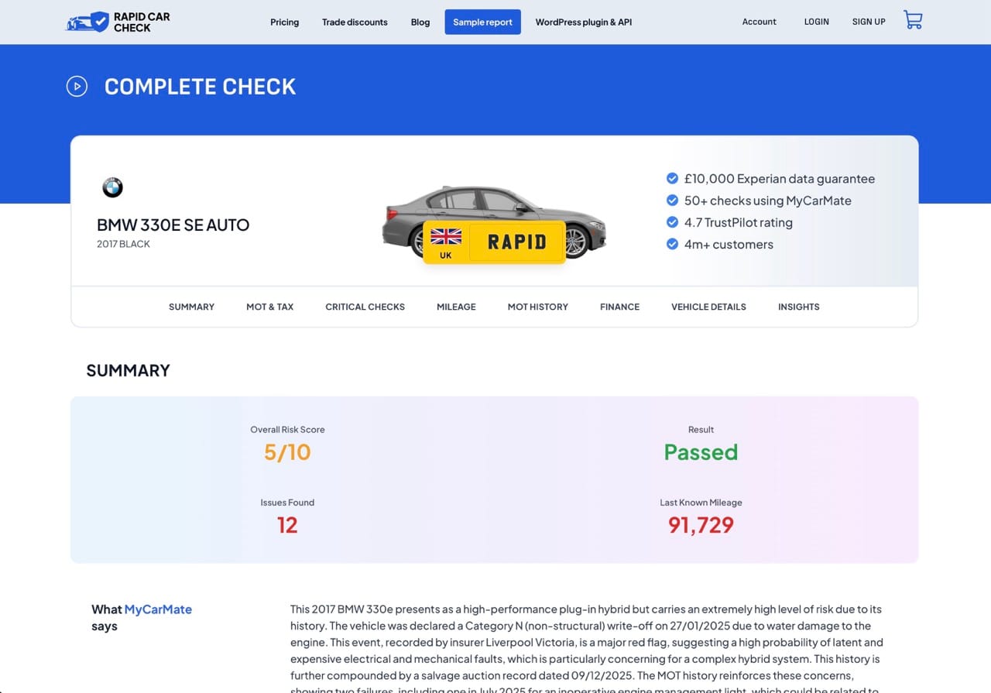This screenshot has height=693, width=991.
Task: Open the Pricing page
Action: coord(284,22)
